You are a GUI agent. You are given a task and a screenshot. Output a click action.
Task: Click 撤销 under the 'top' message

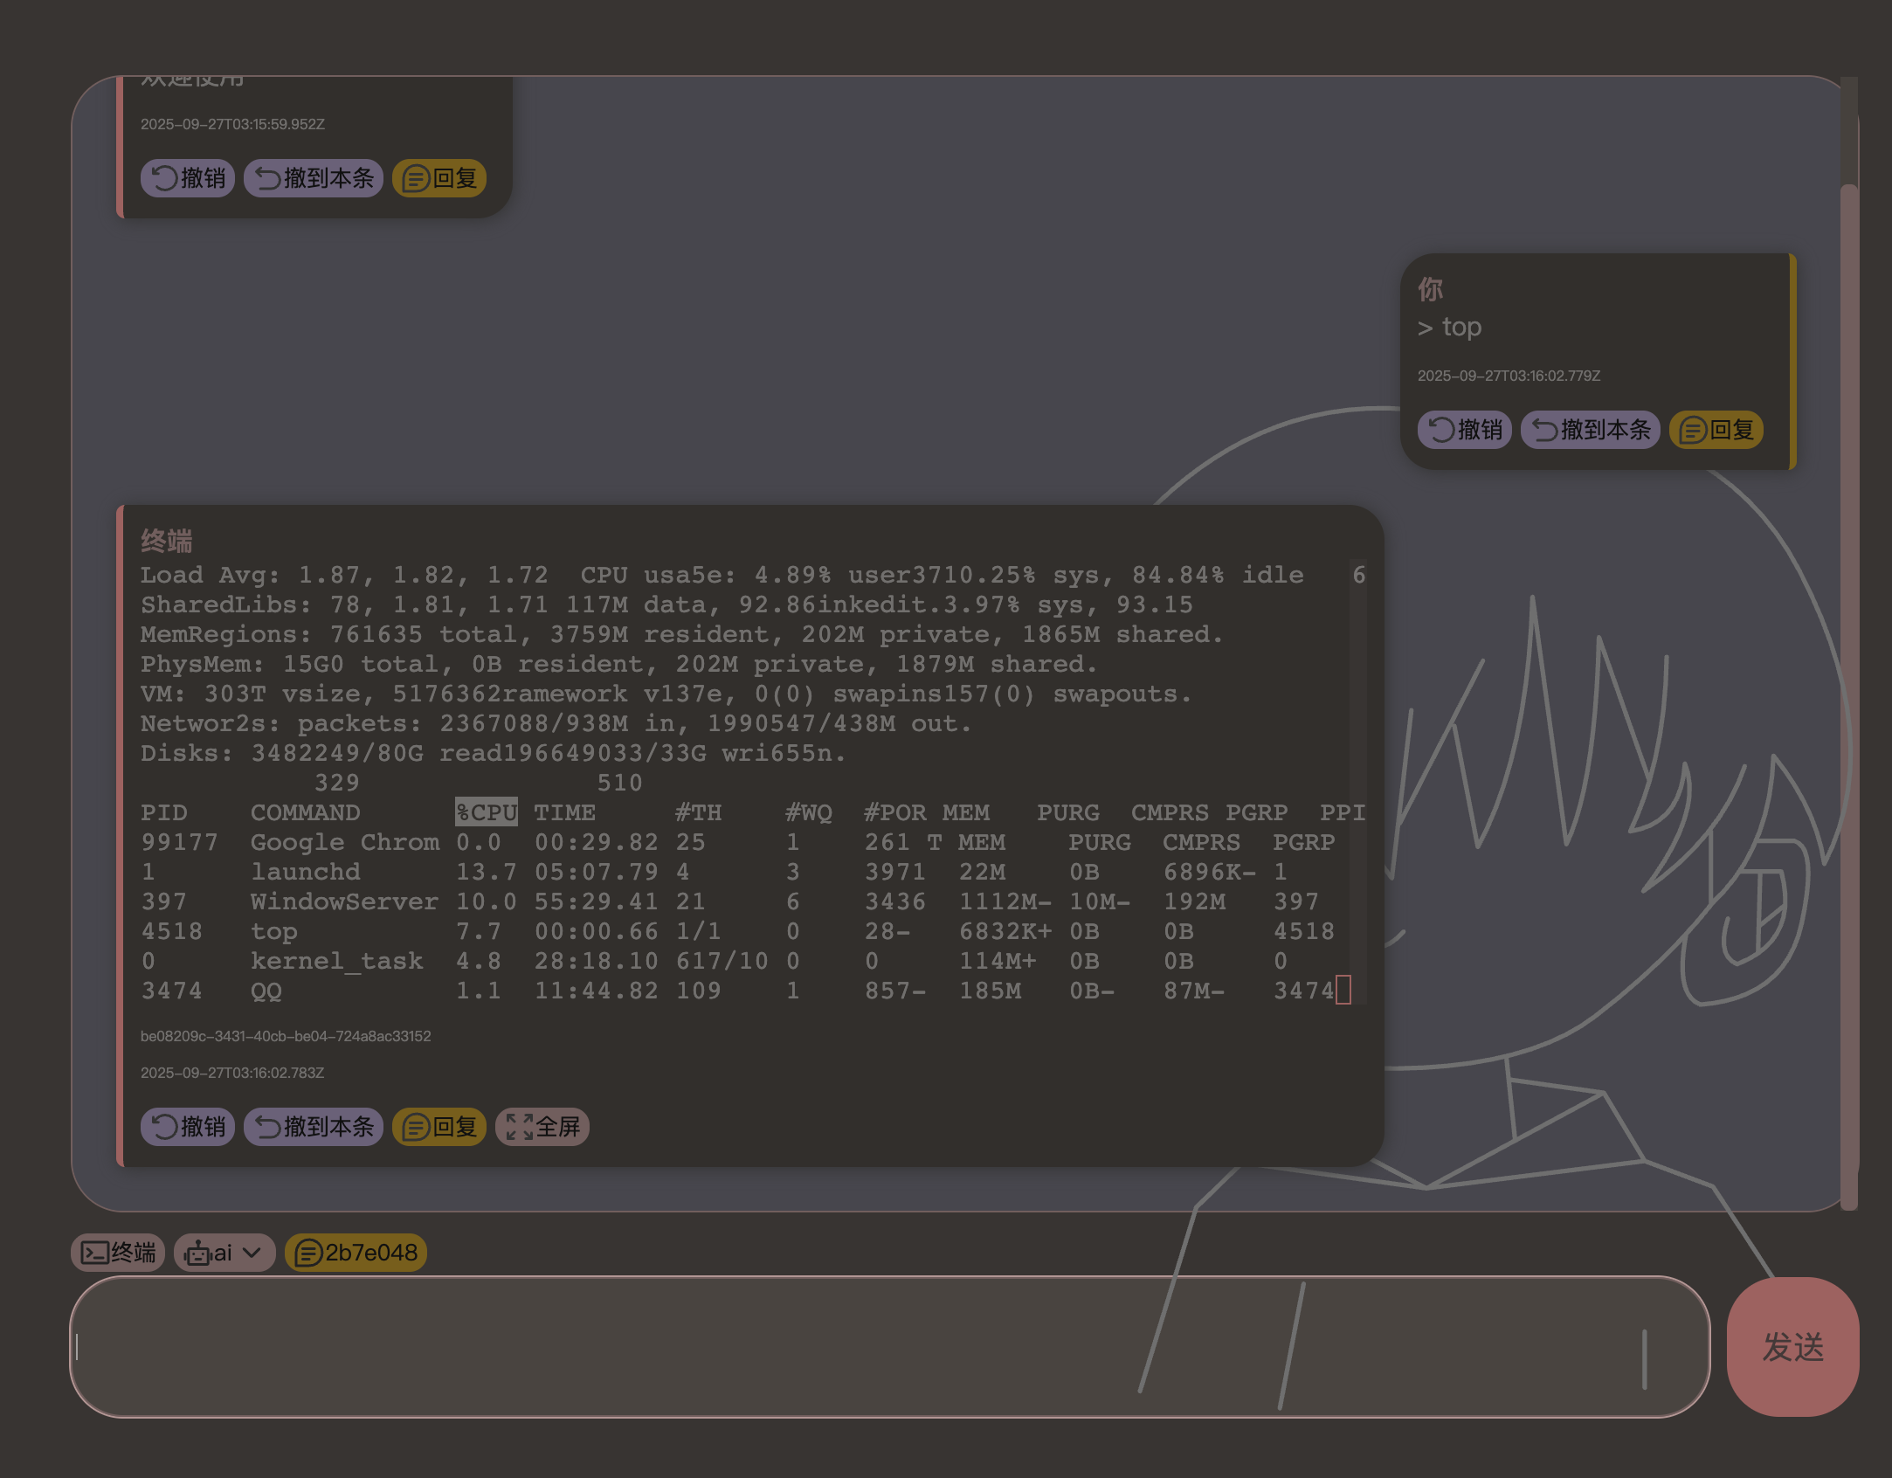pos(1465,430)
